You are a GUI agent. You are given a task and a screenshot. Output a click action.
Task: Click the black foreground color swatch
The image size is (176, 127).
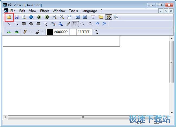point(50,32)
